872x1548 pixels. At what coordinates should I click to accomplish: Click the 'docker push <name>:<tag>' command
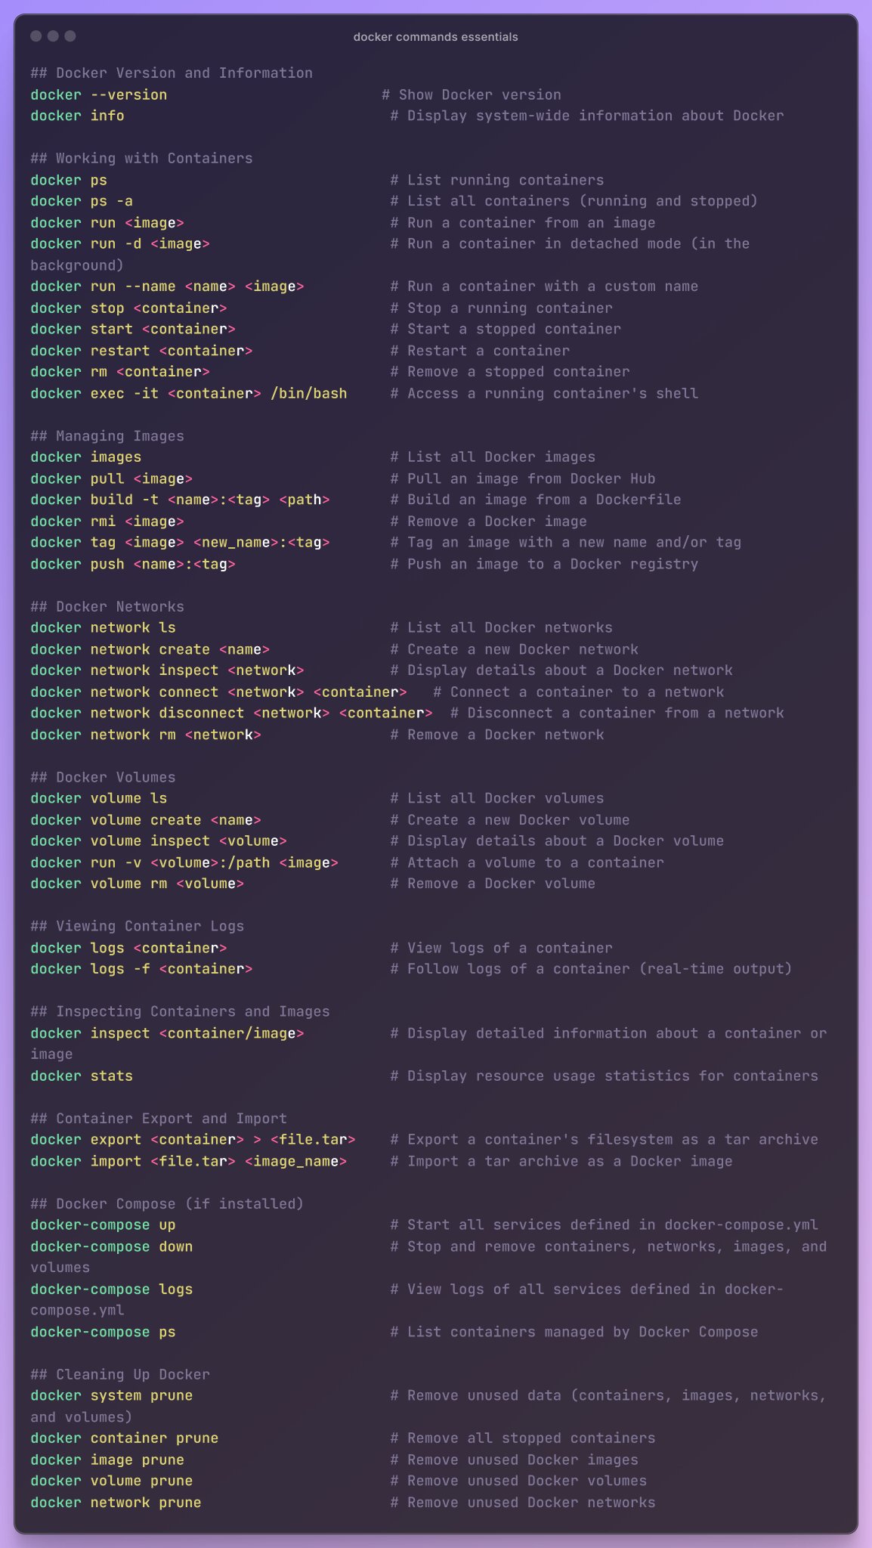point(133,564)
